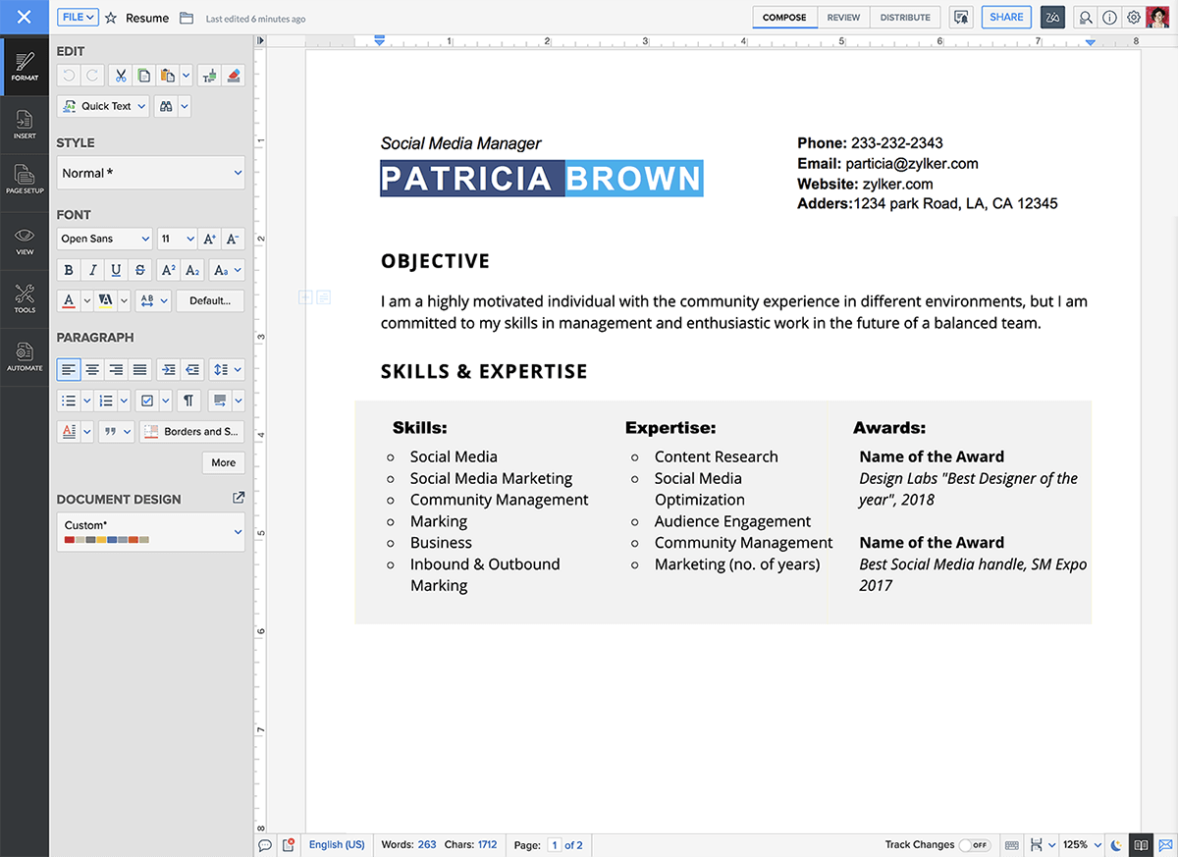1178x857 pixels.
Task: Click the SHARE button
Action: (1005, 17)
